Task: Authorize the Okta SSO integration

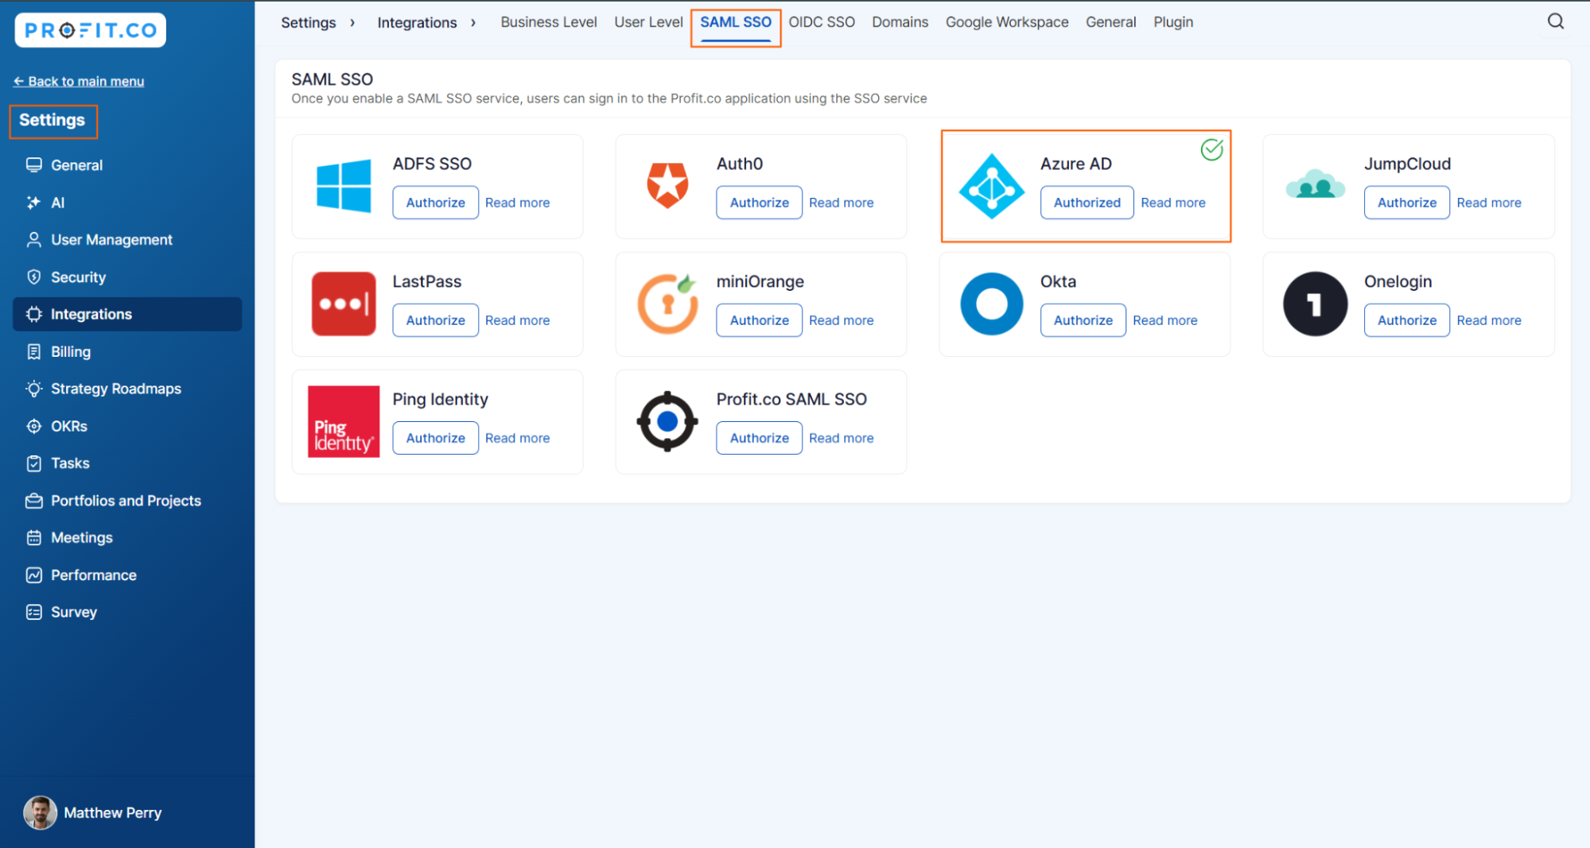Action: tap(1083, 320)
